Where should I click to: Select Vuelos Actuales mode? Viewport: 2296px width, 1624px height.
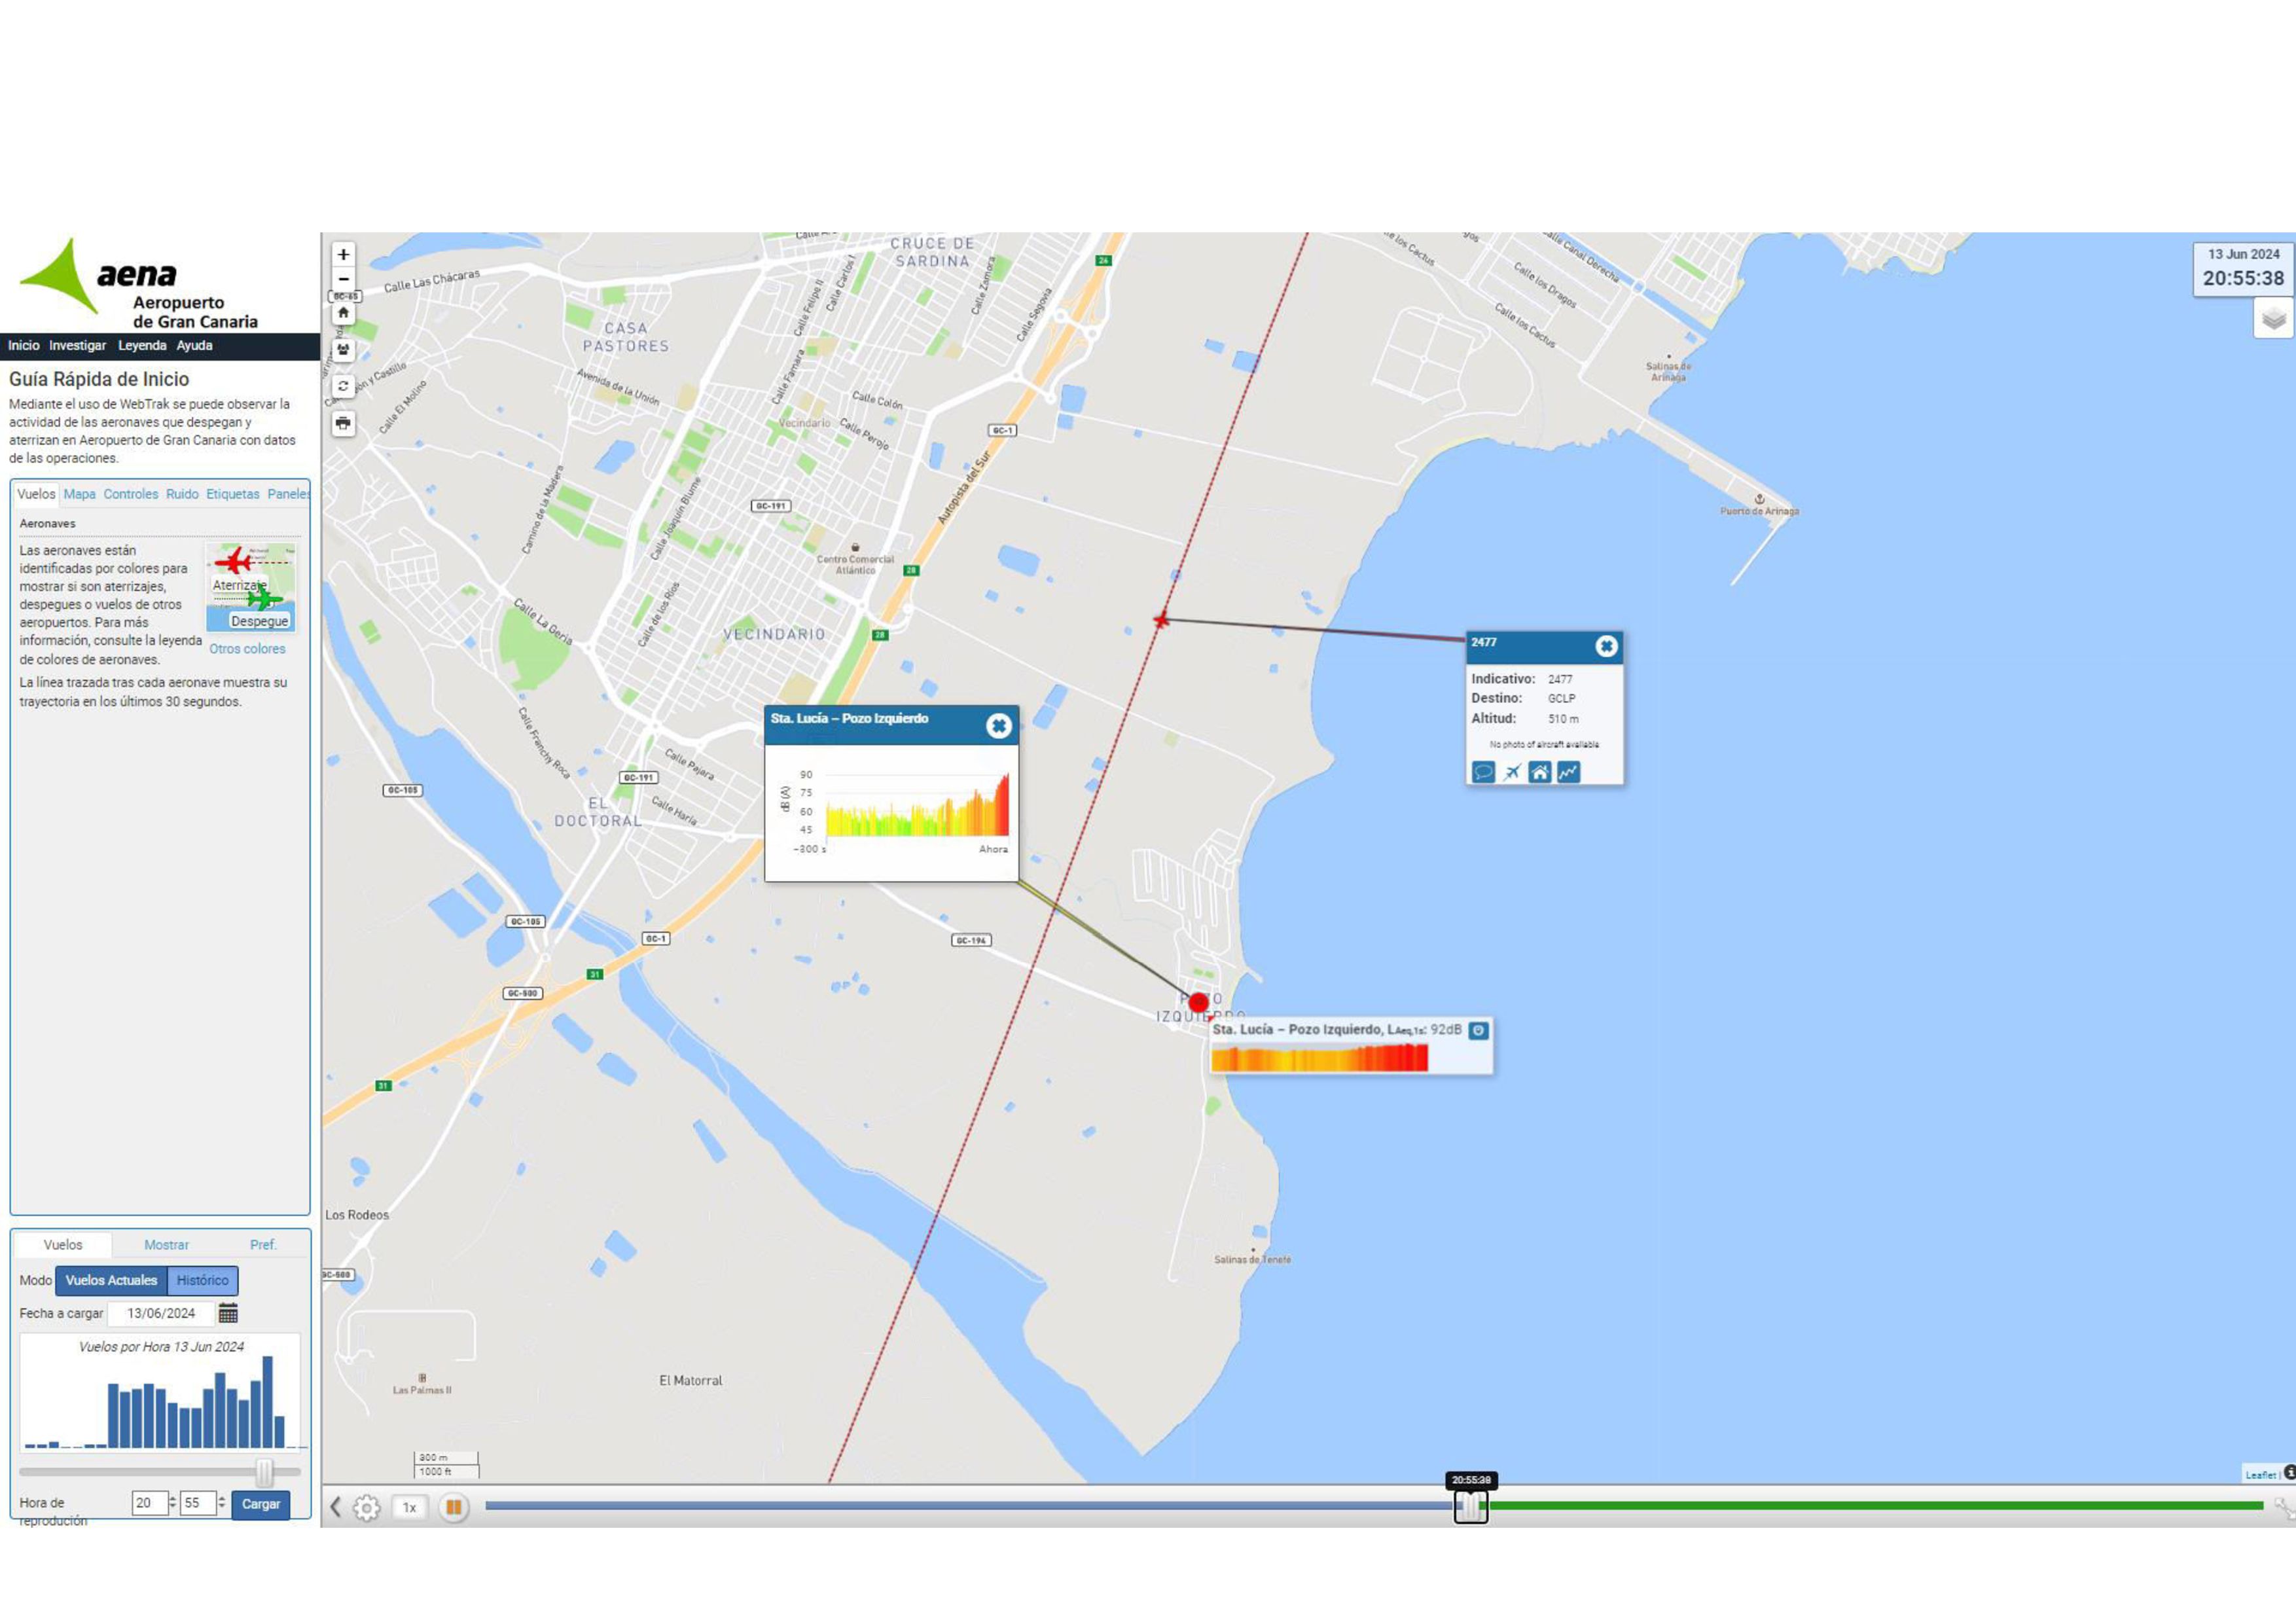click(111, 1280)
